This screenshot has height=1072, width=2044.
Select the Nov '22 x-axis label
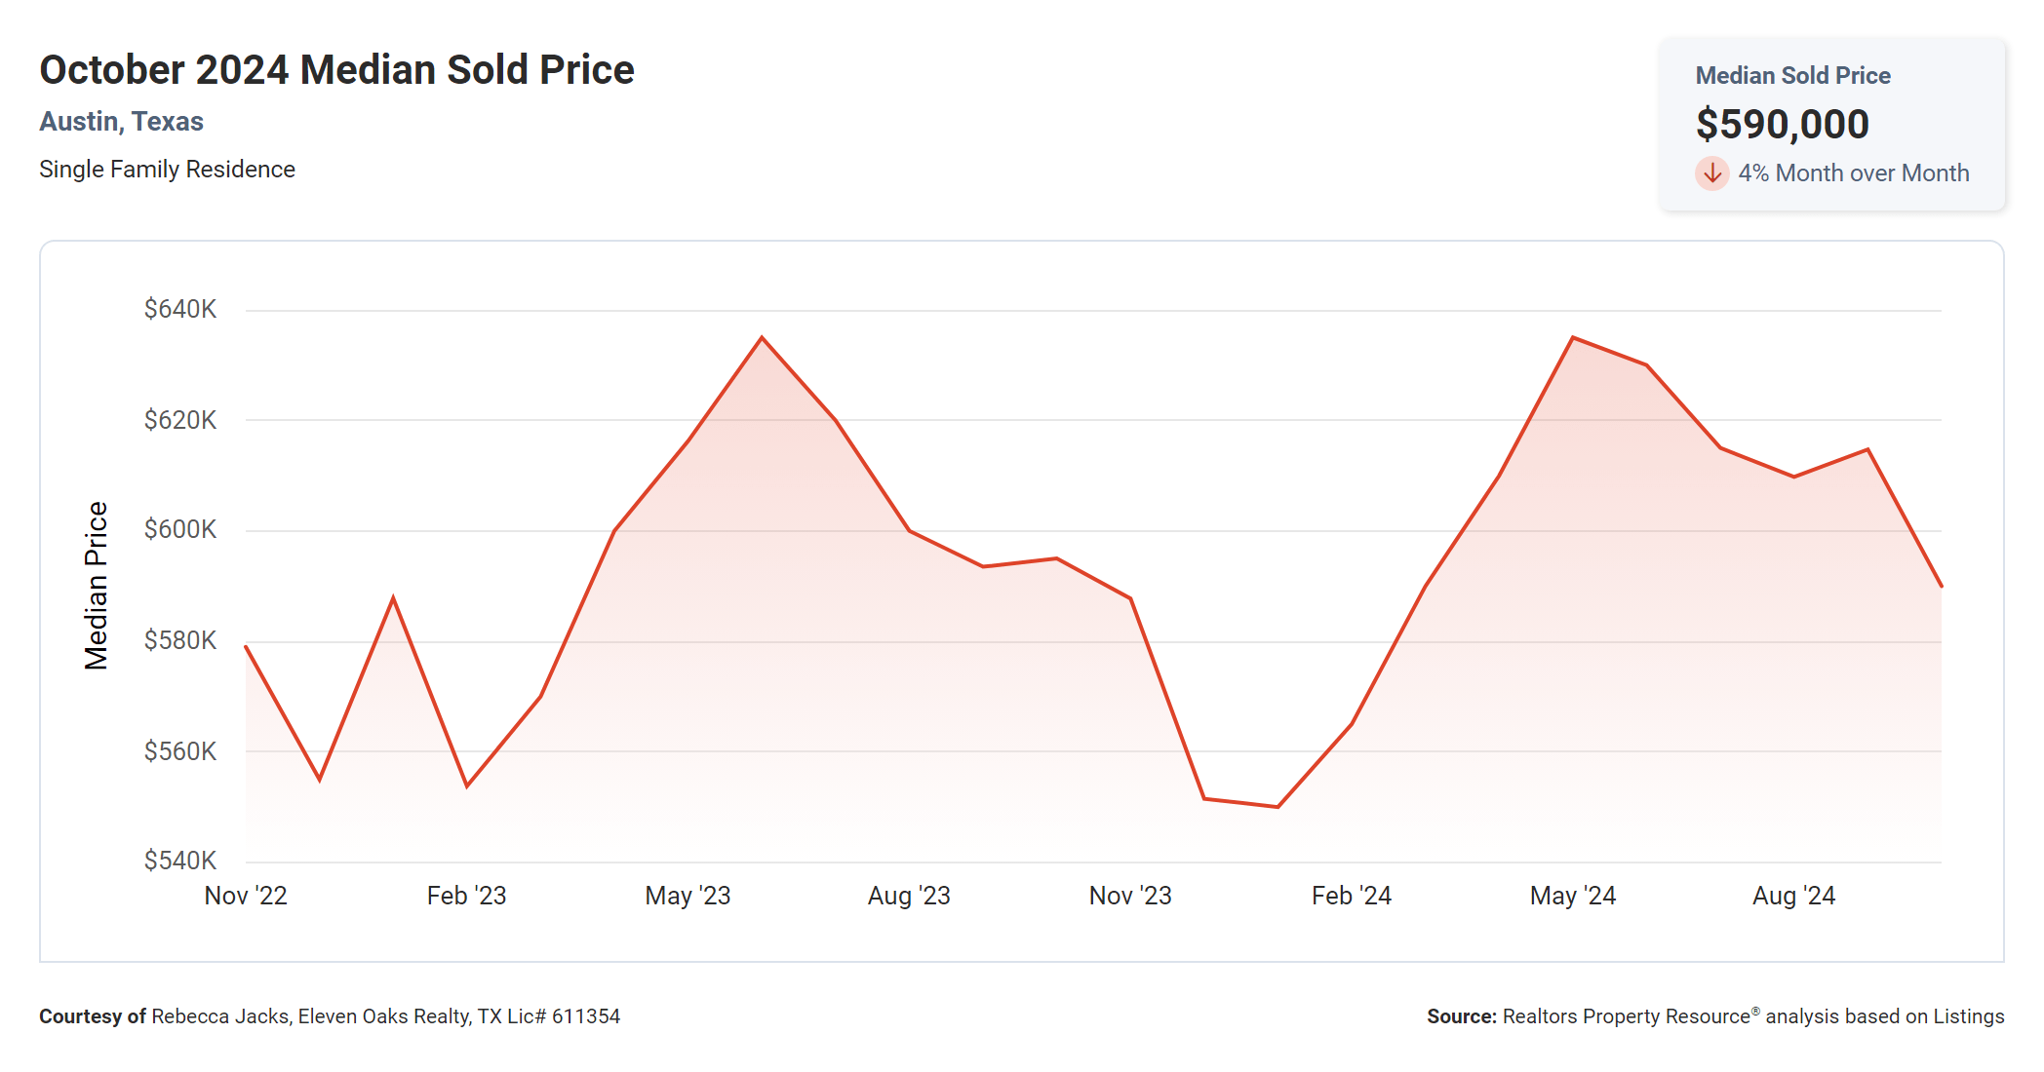point(246,896)
